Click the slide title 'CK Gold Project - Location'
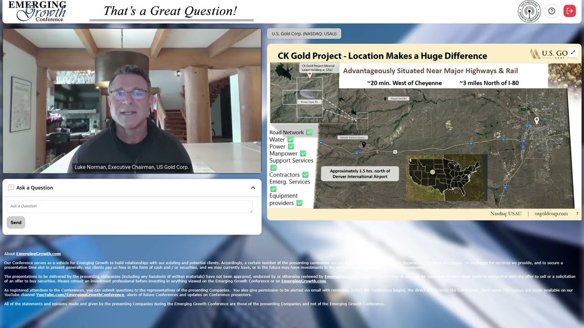Screen dimensions: 584x328 tap(382, 56)
